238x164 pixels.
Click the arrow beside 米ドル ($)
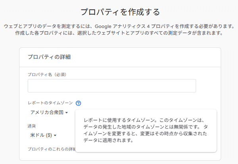[x=55, y=136]
